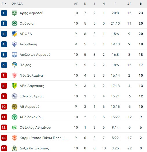Open the Απόλλων Λεμεσού team link
This screenshot has height=152, width=147.
click(35, 55)
